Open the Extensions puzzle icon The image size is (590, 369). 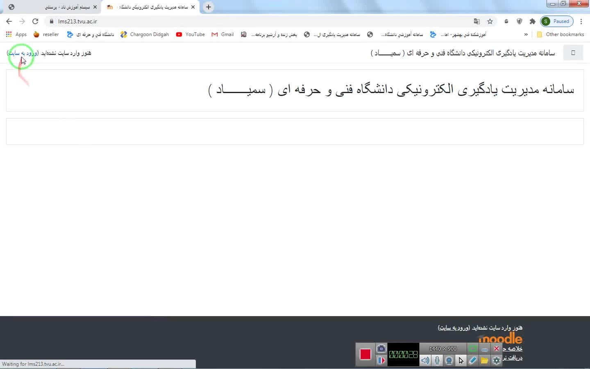tap(533, 21)
